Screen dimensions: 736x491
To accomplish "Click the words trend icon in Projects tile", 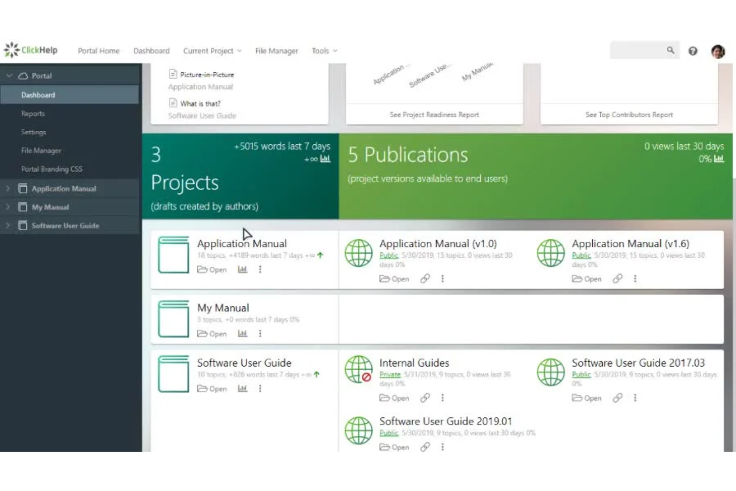I will [x=324, y=159].
